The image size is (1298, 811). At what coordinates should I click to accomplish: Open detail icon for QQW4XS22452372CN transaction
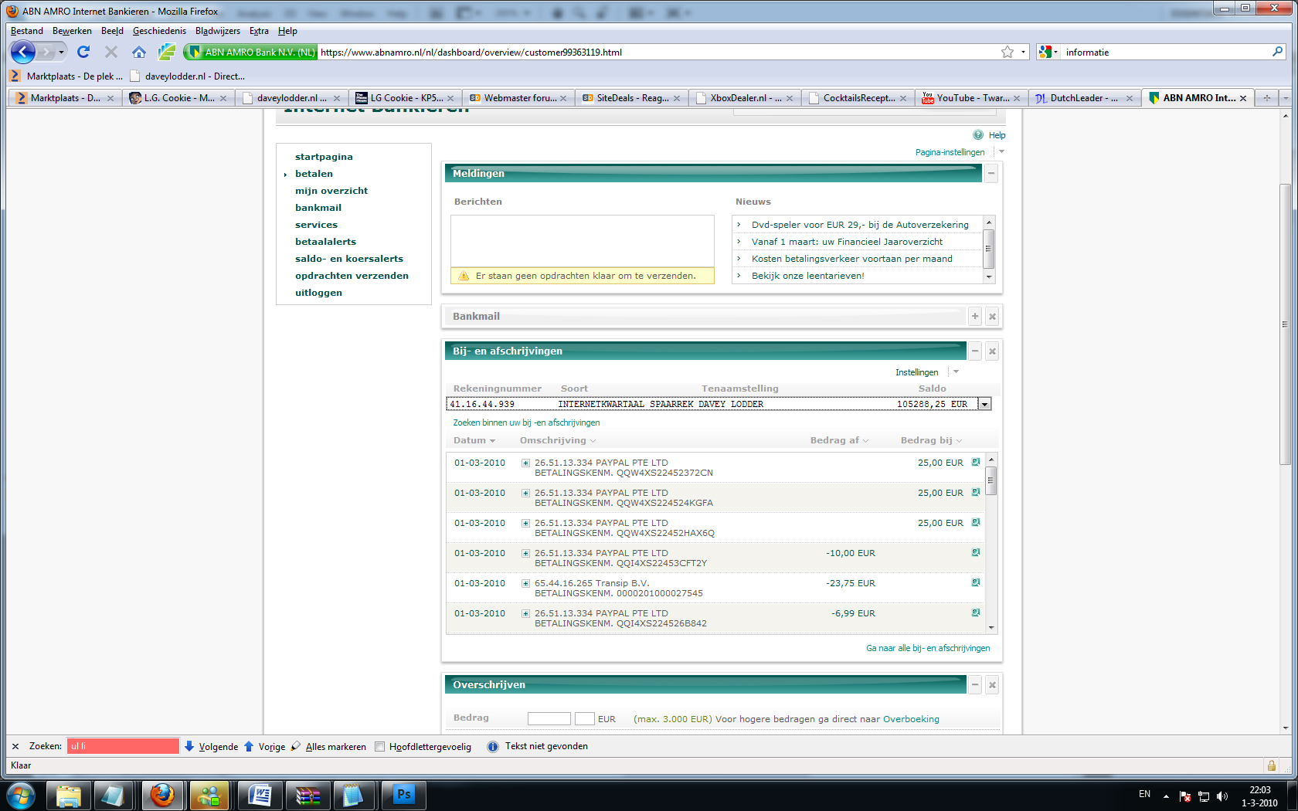[976, 462]
